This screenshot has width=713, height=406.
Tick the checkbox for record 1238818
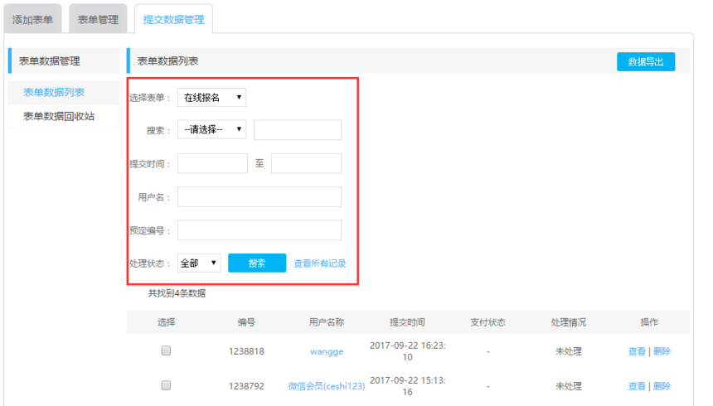166,351
